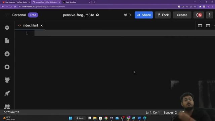Open File Explorer from the taskbar
This screenshot has height=121, width=215.
95,118
